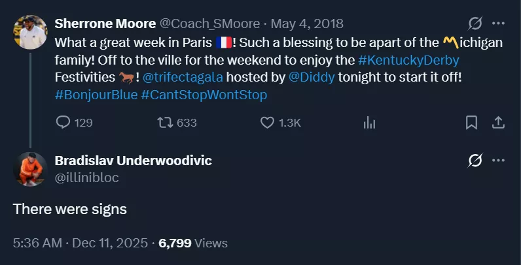Like the Sherrone Moore tweet
521x265 pixels.
coord(267,122)
